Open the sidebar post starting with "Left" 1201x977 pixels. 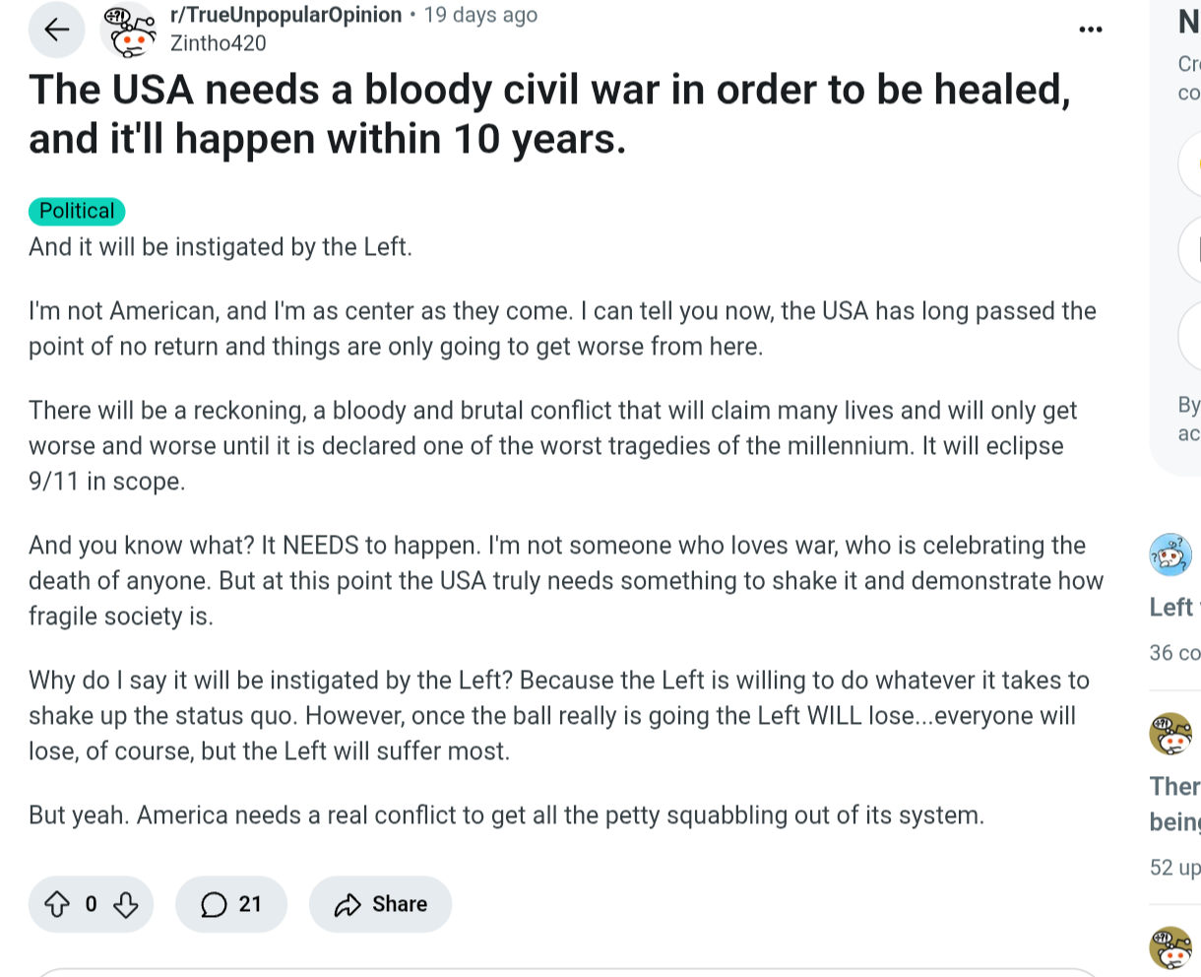[x=1173, y=608]
